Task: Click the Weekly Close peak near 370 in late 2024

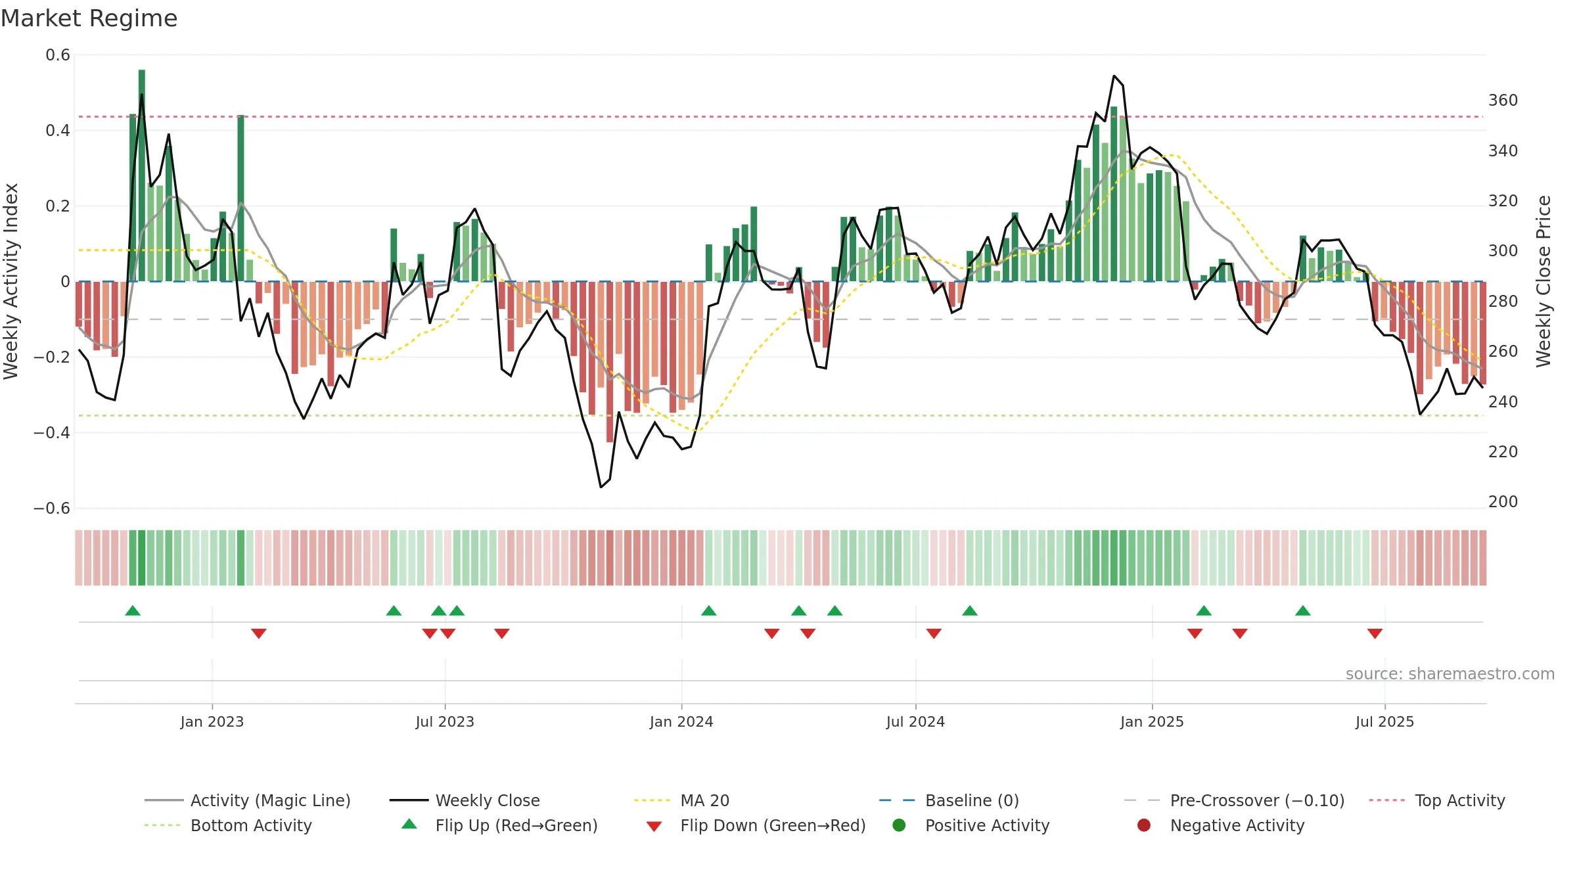Action: pos(1114,76)
